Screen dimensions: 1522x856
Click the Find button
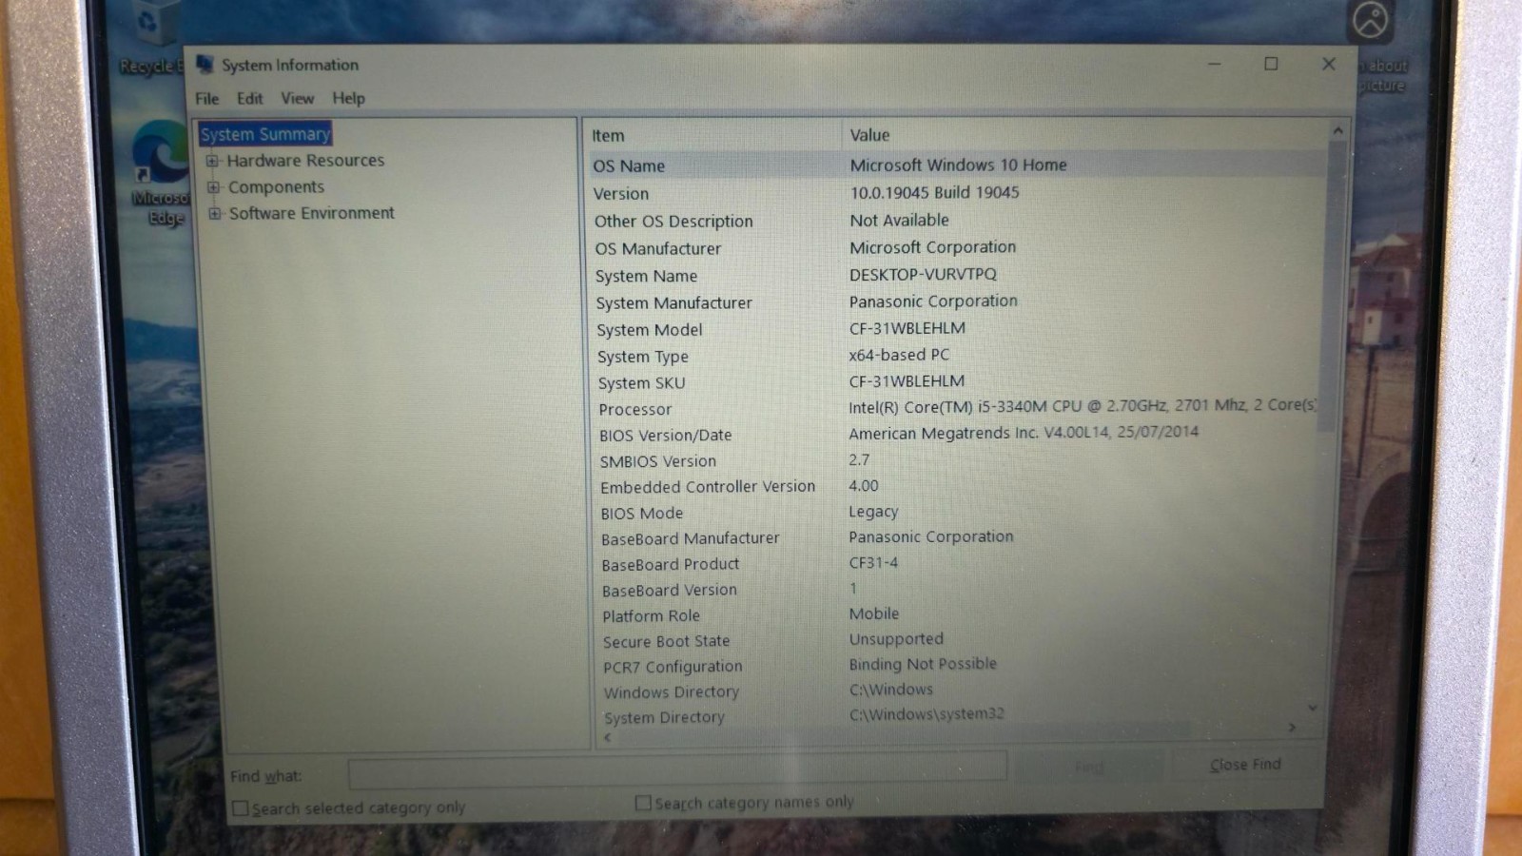coord(1089,767)
